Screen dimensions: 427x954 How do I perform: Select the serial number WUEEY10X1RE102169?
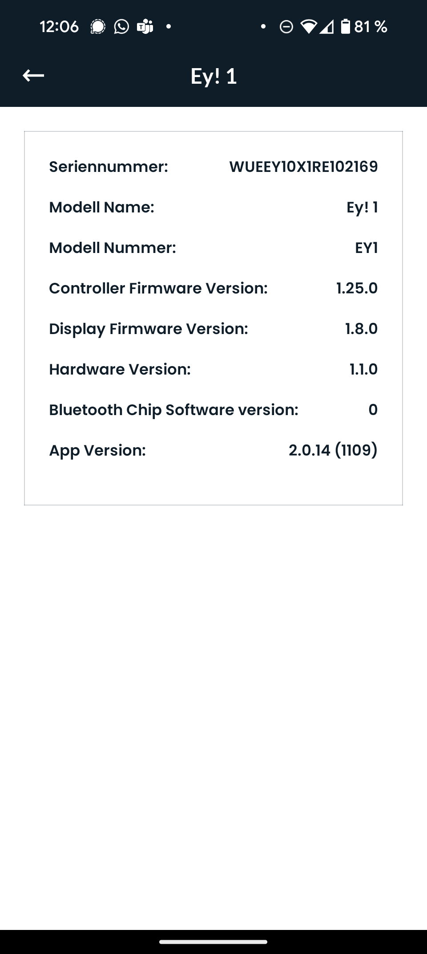tap(303, 167)
